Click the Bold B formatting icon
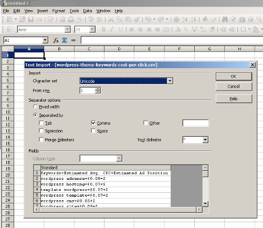Viewport: 263px width, 228px height. [103, 29]
